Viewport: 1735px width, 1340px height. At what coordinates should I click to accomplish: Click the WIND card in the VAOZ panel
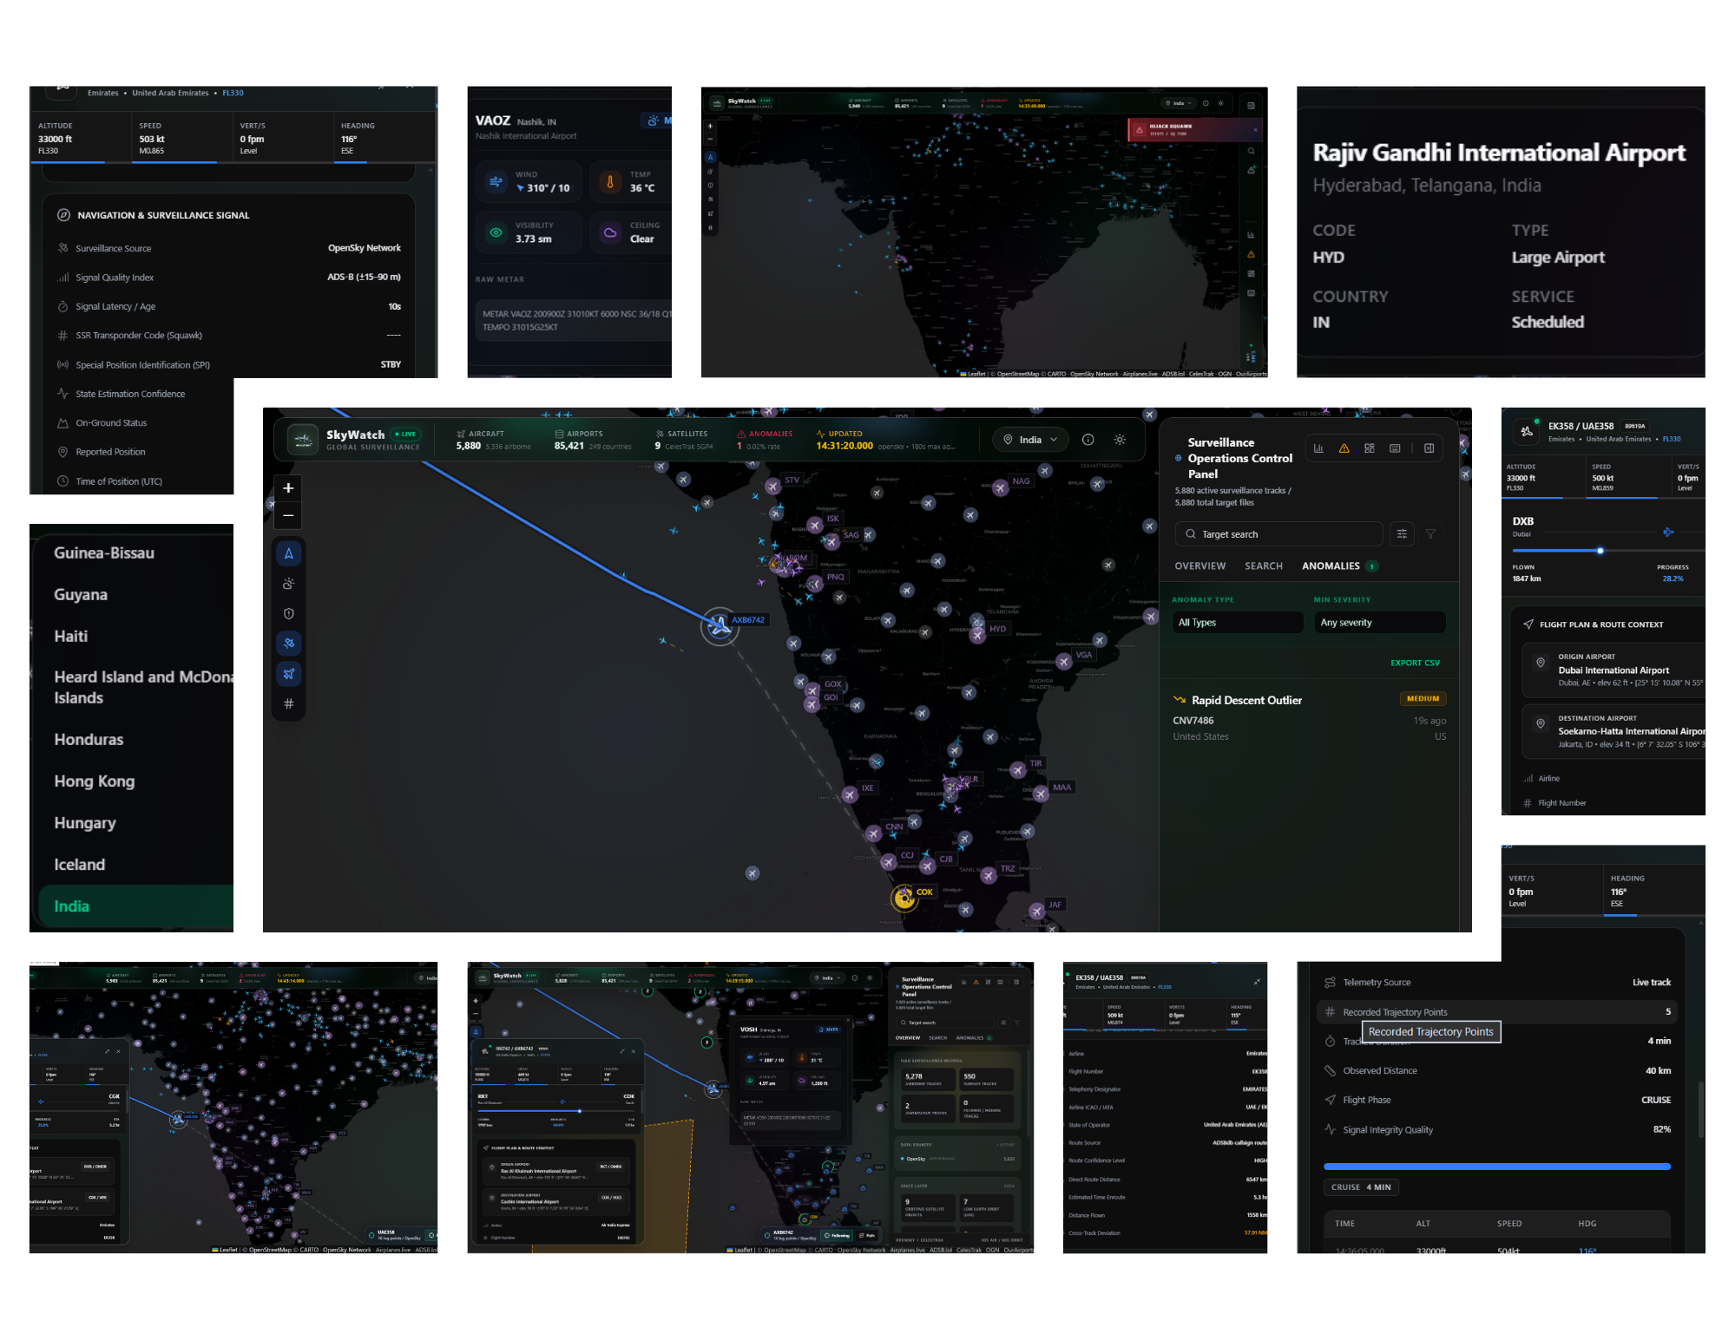tap(529, 182)
